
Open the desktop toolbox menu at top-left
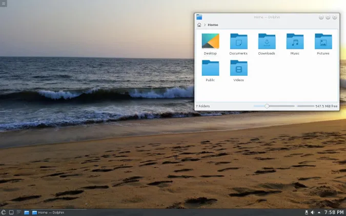pos(3,4)
